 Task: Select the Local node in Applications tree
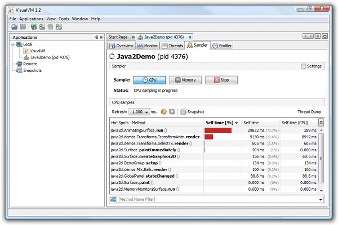tap(28, 44)
